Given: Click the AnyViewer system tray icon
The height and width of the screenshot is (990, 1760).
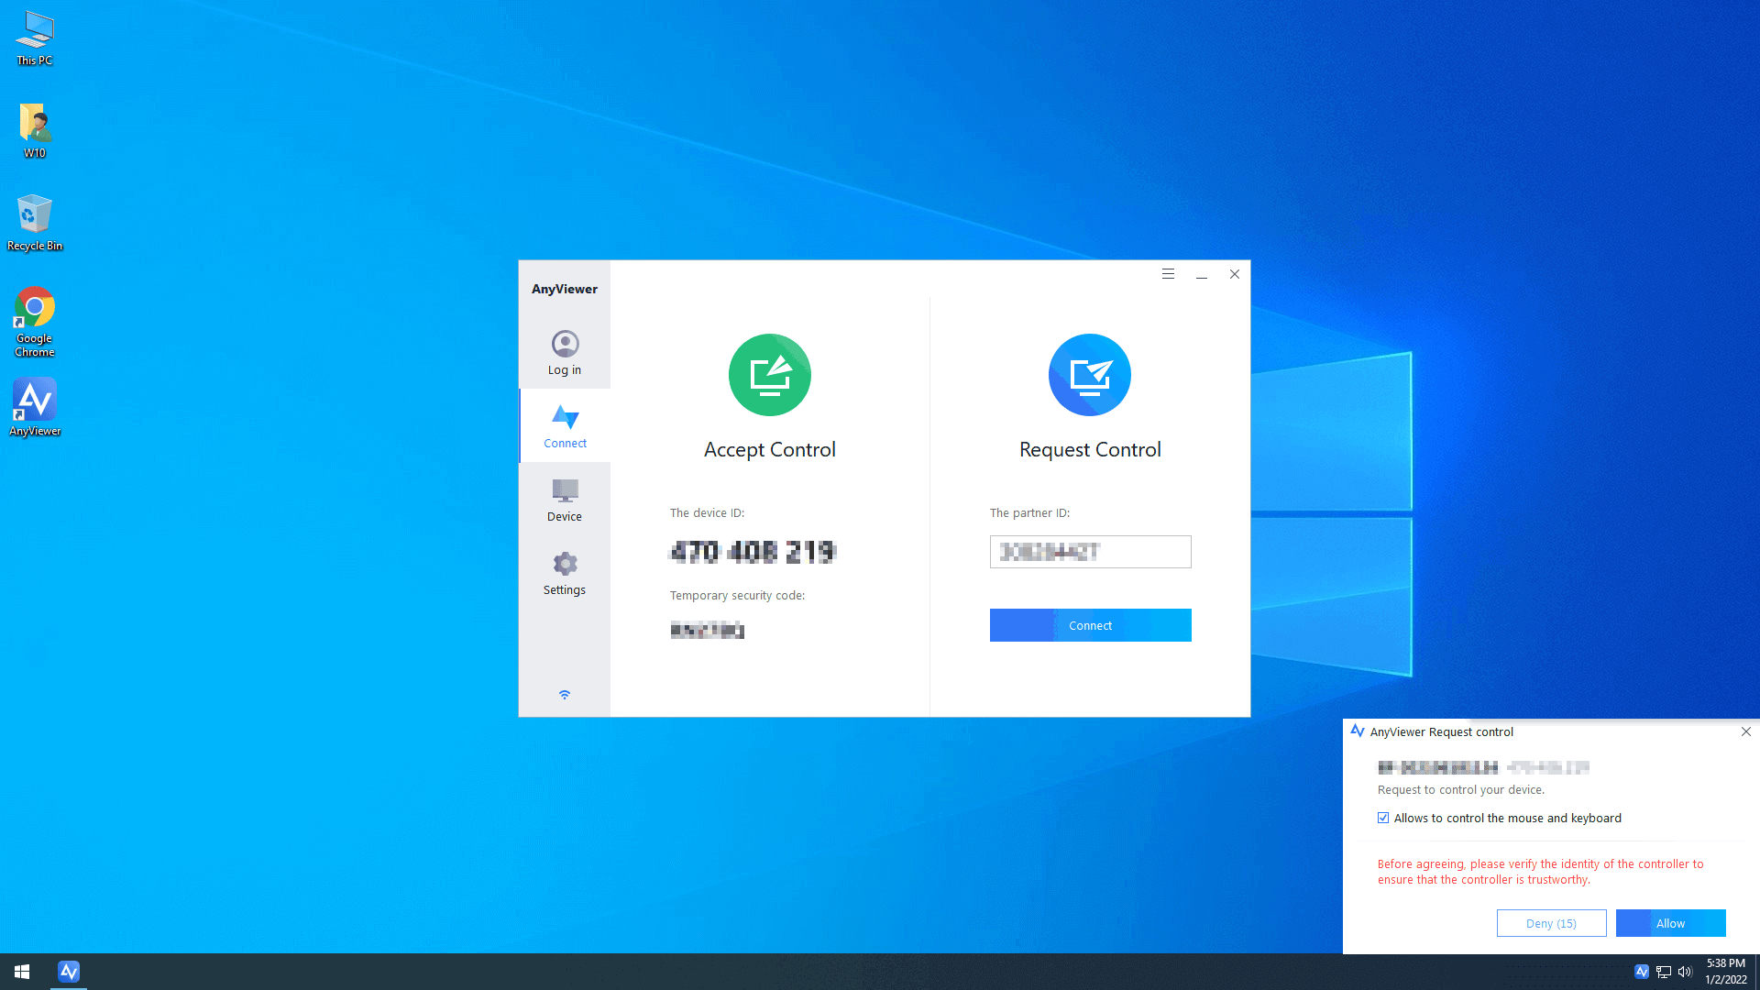Looking at the screenshot, I should pyautogui.click(x=1642, y=972).
